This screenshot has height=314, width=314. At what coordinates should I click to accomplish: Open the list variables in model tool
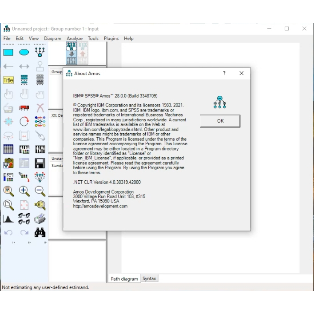(24, 80)
